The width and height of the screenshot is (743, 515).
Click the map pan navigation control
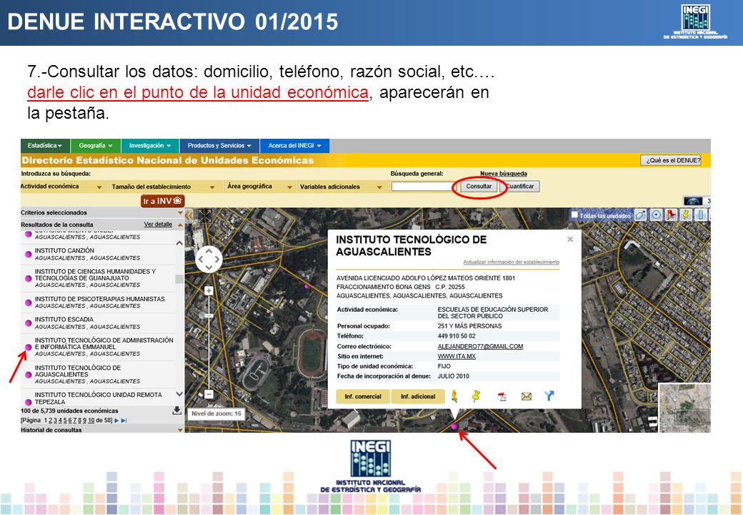(209, 260)
